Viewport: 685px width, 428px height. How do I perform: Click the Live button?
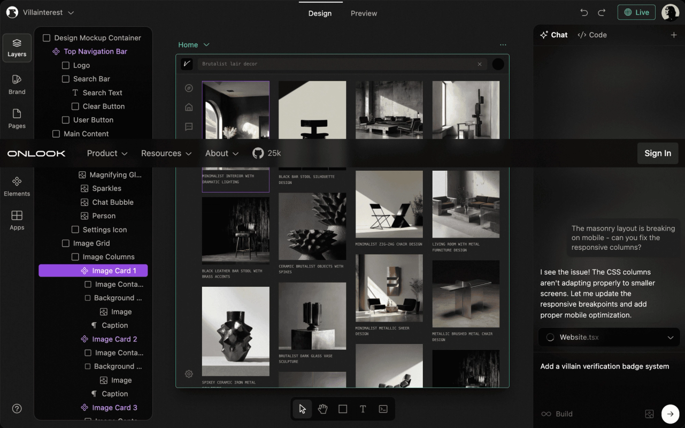click(x=636, y=12)
